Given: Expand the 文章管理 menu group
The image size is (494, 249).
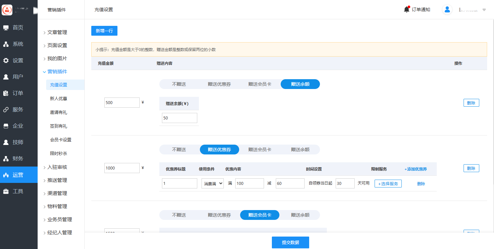Looking at the screenshot, I should click(x=57, y=32).
